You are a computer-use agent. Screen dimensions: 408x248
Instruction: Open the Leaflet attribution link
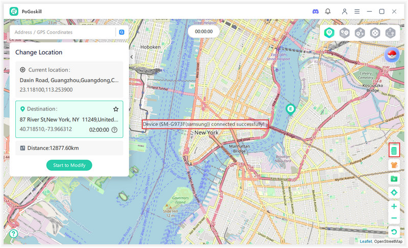point(366,241)
